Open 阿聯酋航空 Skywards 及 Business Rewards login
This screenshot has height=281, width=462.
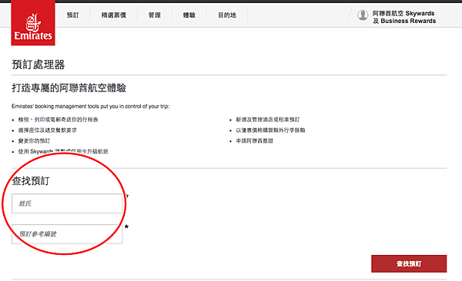pos(404,17)
